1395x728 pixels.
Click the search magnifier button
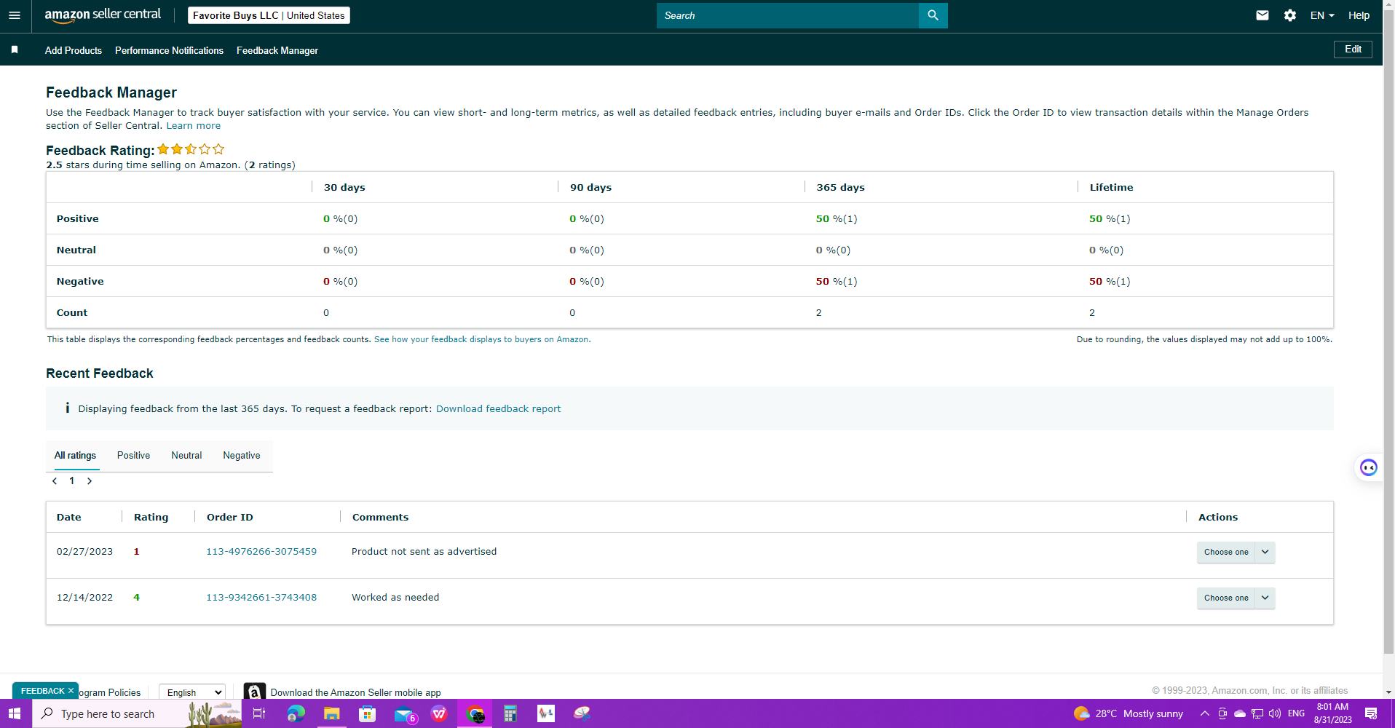pyautogui.click(x=933, y=15)
